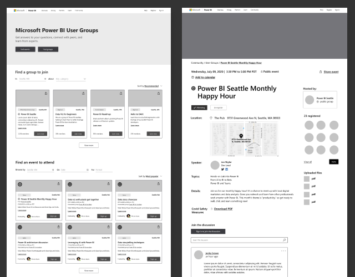Expand 'Sort by Recommended' dropdown for groups
Screen dimensions: 355x277
(150, 86)
